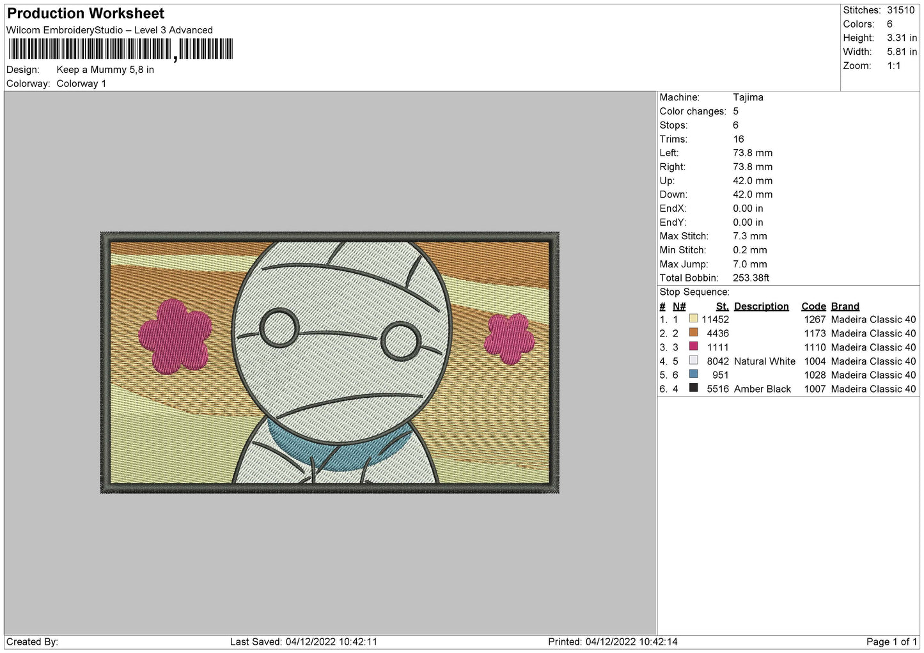Click the mummy embroidery design preview
Image resolution: width=924 pixels, height=653 pixels.
point(330,363)
